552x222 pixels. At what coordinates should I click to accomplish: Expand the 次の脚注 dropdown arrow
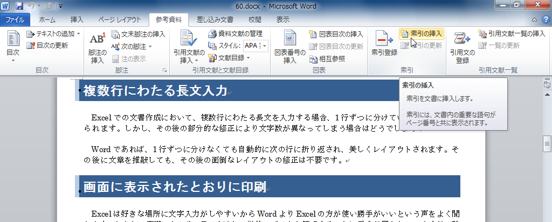click(x=150, y=46)
